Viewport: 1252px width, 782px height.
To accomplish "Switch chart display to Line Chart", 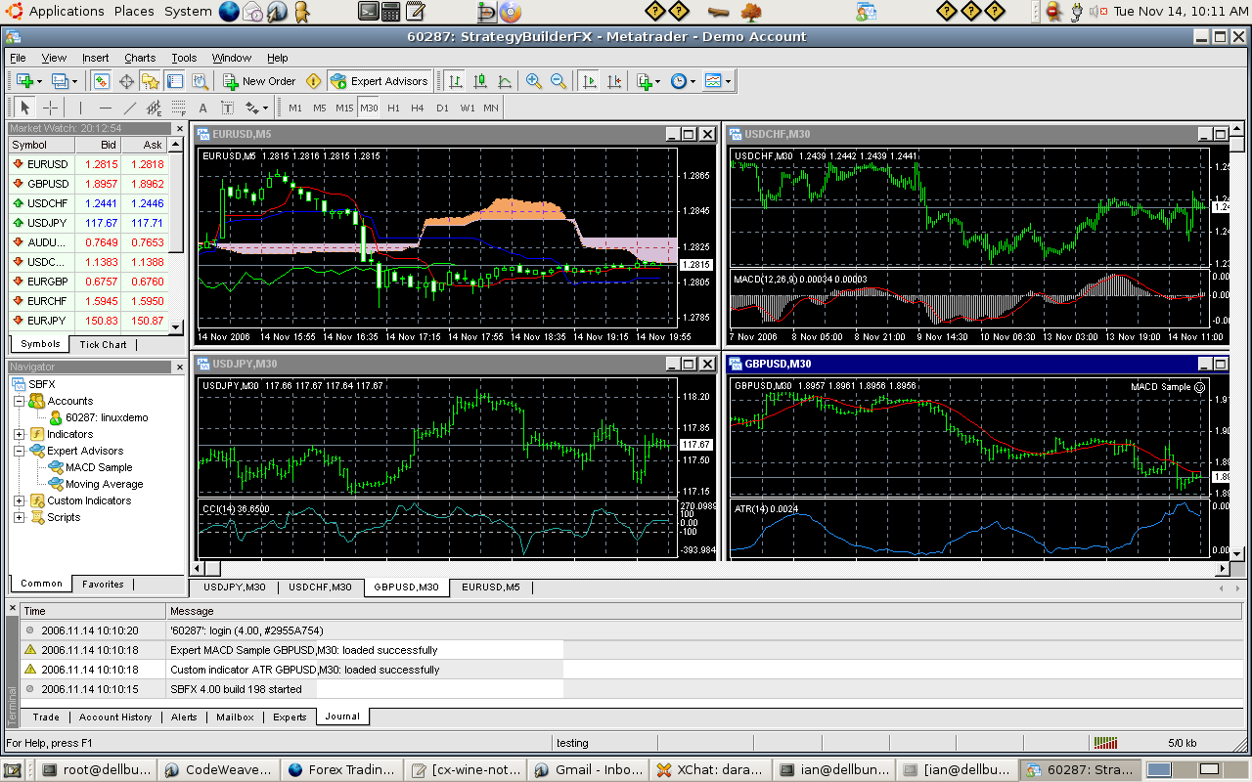I will pyautogui.click(x=507, y=81).
